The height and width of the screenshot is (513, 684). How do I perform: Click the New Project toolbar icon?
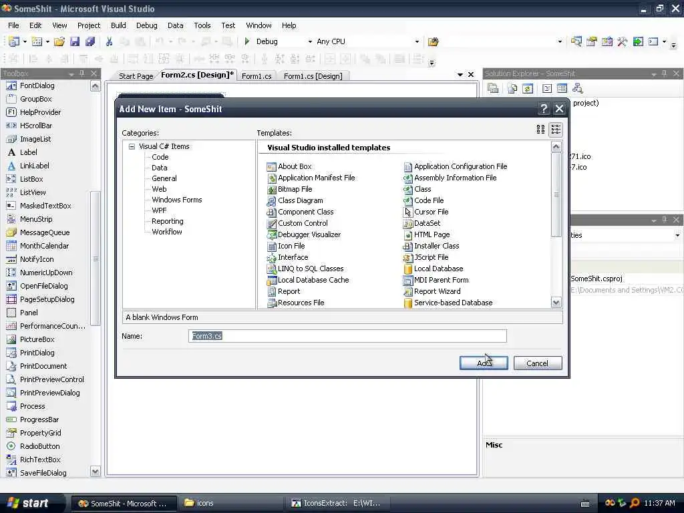[x=14, y=41]
